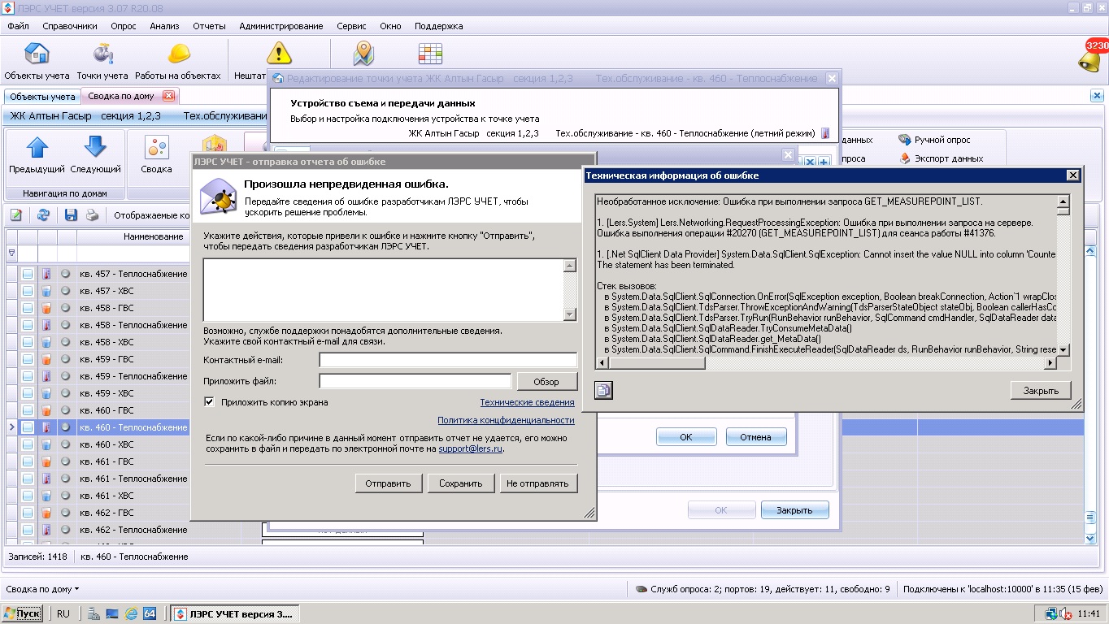This screenshot has width=1109, height=624.
Task: Click Обзор to browse for file
Action: (x=546, y=381)
